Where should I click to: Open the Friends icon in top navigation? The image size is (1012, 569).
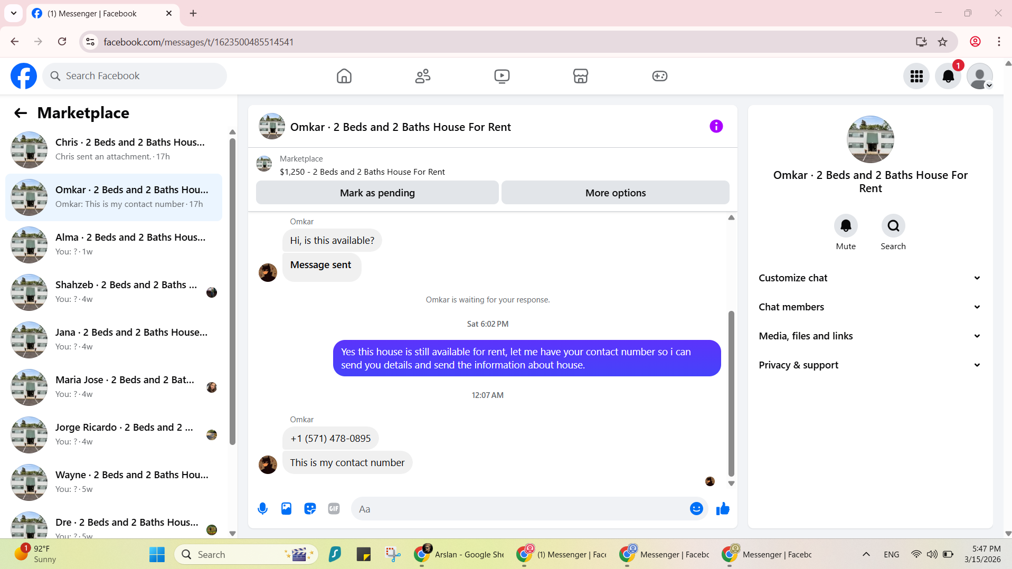(423, 76)
